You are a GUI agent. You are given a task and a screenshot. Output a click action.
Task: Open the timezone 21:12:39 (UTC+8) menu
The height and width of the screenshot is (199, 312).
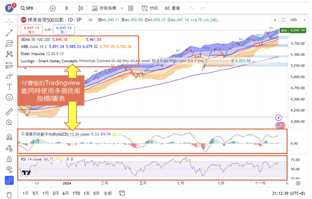pos(288,193)
